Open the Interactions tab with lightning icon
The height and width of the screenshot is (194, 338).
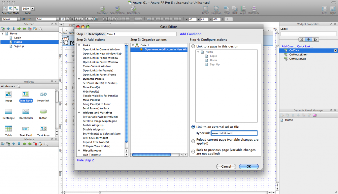tap(309, 40)
